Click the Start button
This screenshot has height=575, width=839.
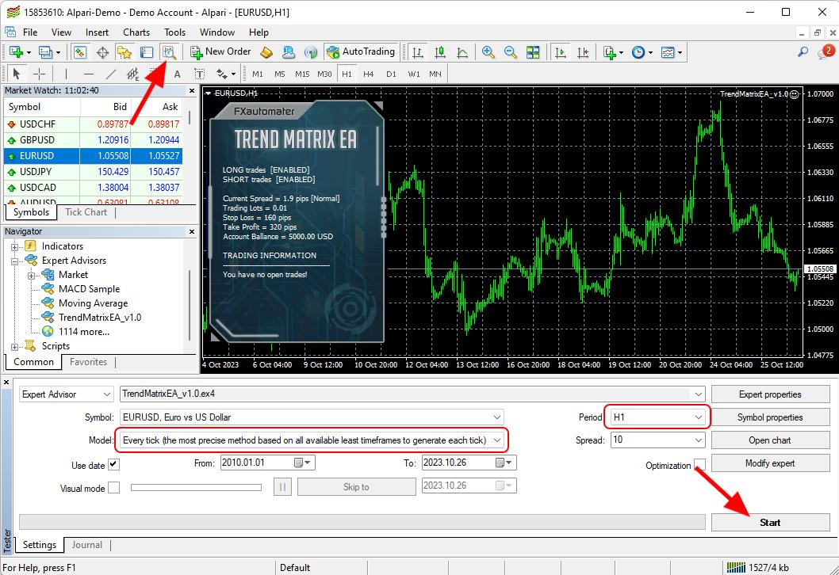click(770, 522)
